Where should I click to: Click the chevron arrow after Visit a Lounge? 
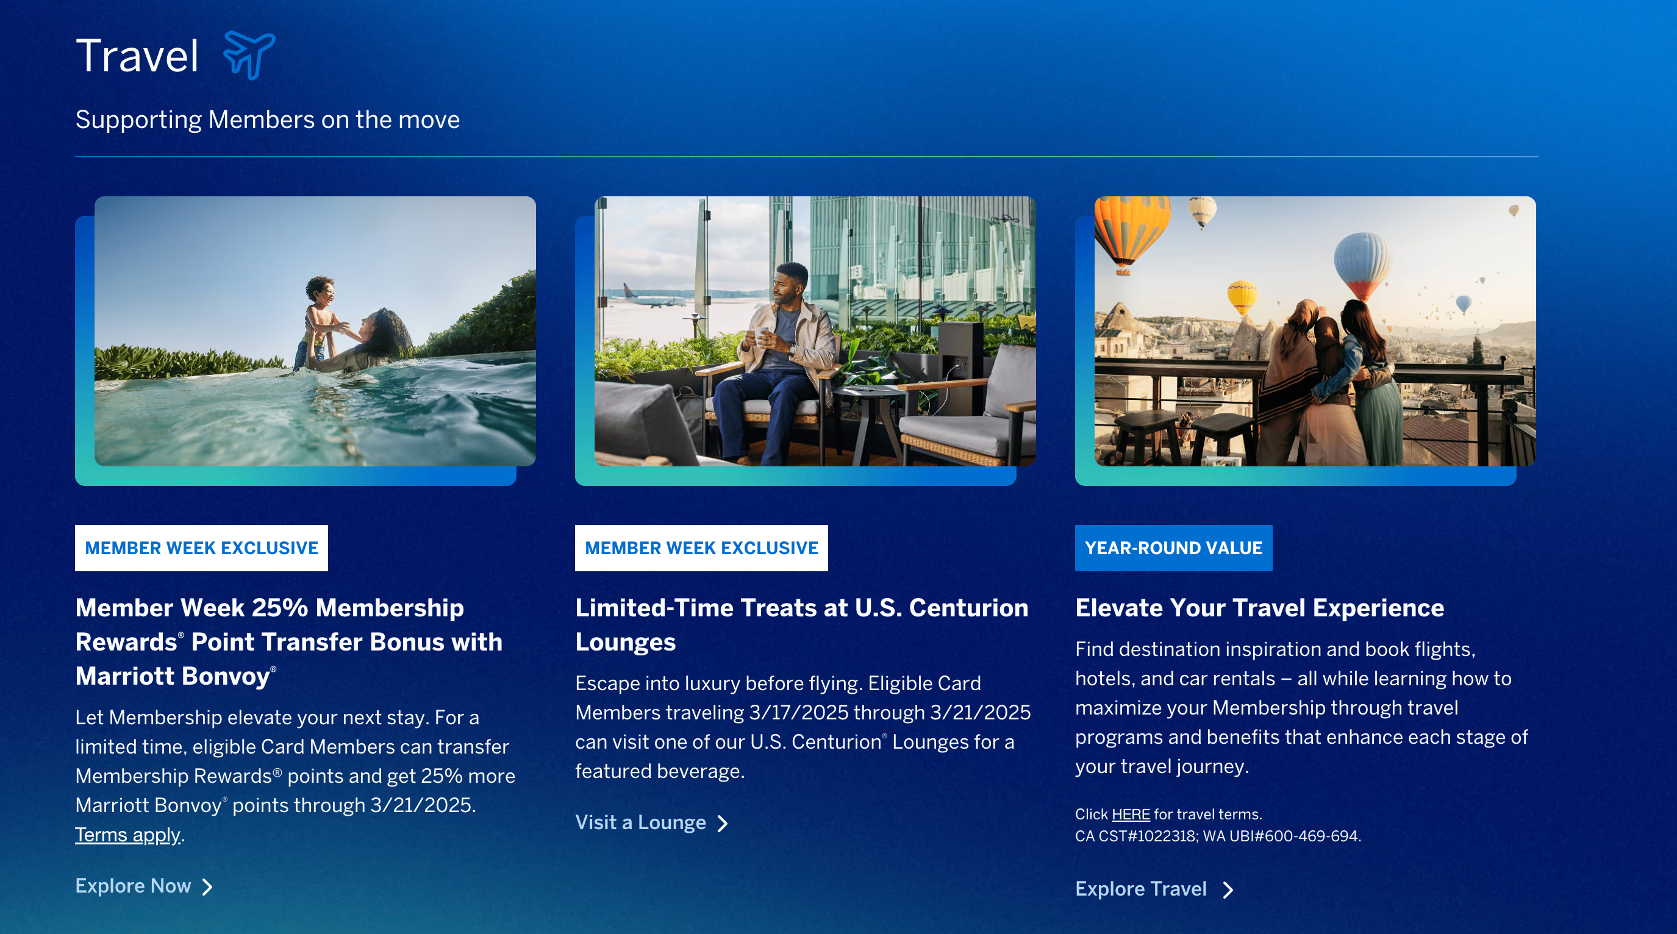tap(723, 824)
